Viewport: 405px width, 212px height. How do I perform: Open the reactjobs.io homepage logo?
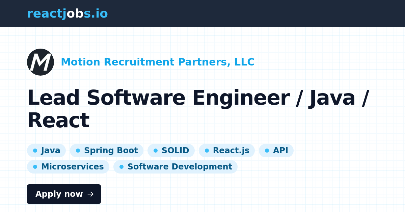point(67,14)
